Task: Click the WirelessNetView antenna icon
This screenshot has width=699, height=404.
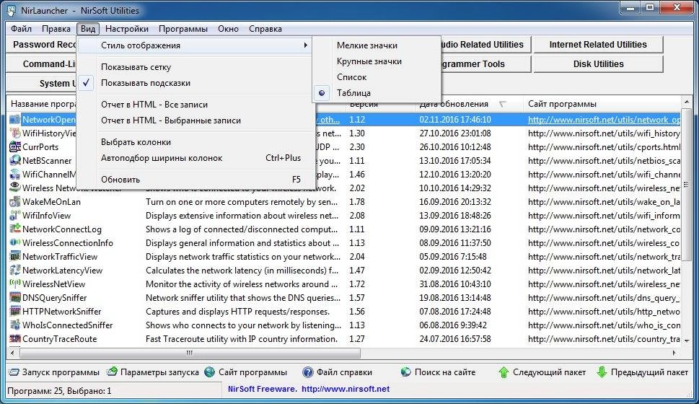Action: [15, 284]
